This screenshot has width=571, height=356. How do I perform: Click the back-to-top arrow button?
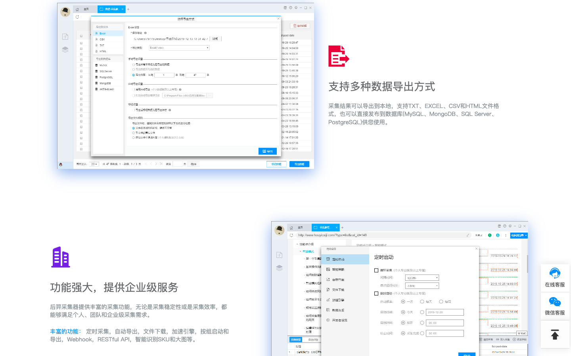point(555,335)
